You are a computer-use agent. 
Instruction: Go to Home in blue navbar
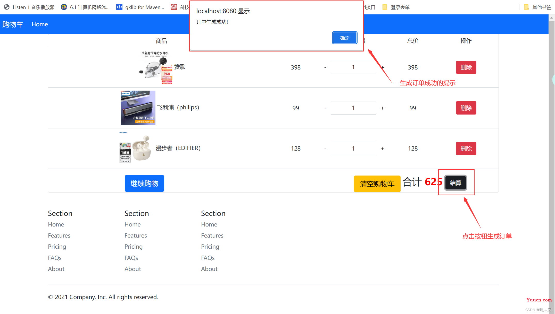pos(40,24)
